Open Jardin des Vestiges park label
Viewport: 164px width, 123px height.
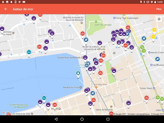(x=103, y=25)
